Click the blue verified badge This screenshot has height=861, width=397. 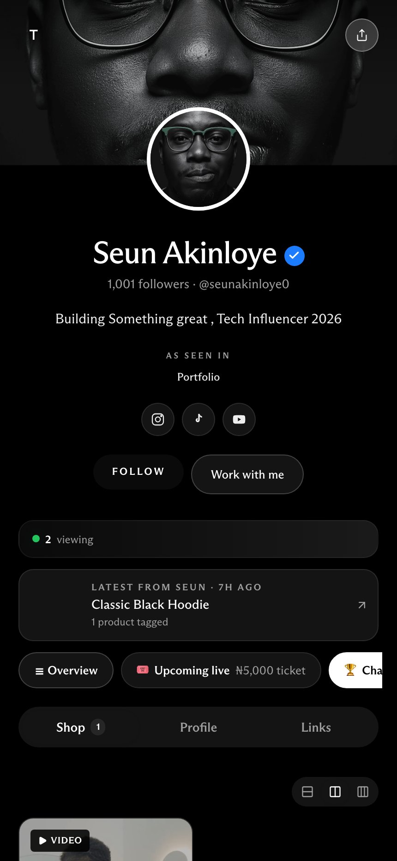click(295, 255)
